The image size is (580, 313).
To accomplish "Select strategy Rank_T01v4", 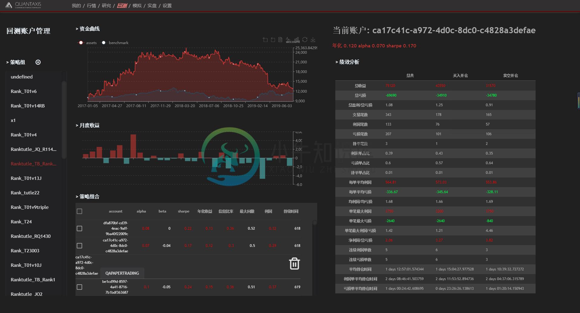I will [x=24, y=135].
